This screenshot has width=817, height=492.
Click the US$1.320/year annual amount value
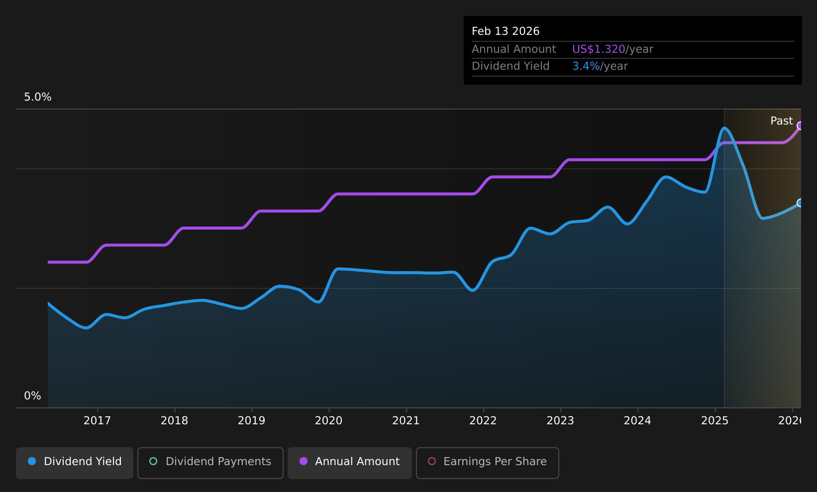tap(613, 49)
